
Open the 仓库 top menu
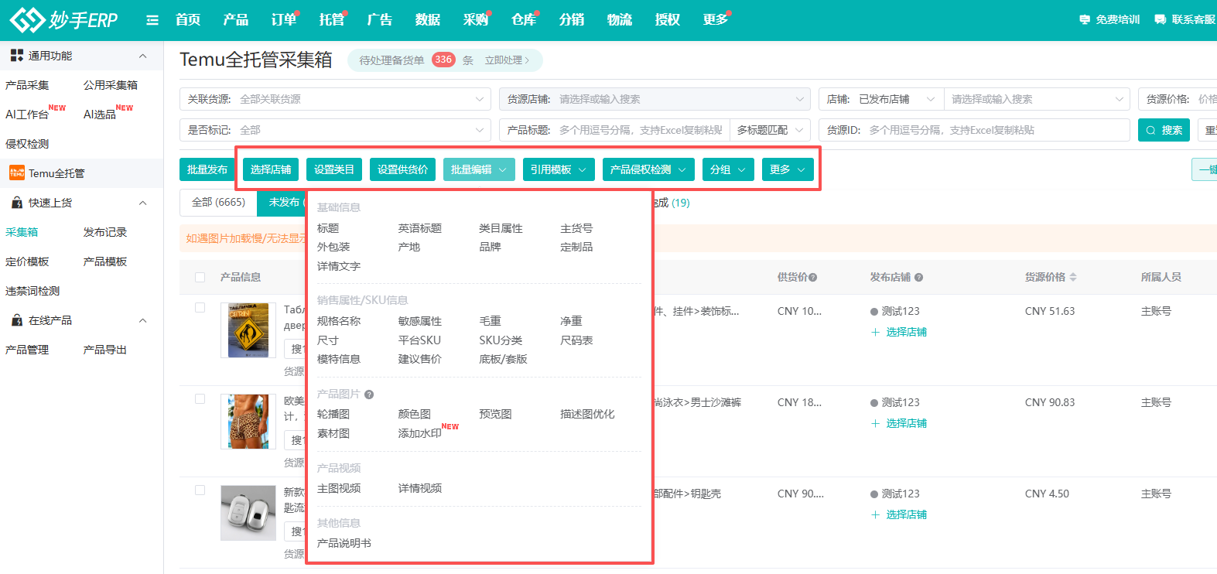pos(524,19)
